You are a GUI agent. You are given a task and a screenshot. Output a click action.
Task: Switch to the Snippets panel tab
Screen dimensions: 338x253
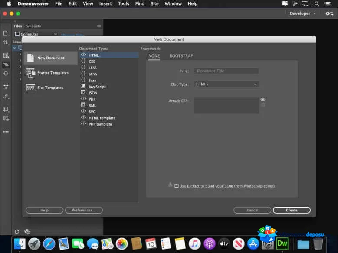click(33, 26)
